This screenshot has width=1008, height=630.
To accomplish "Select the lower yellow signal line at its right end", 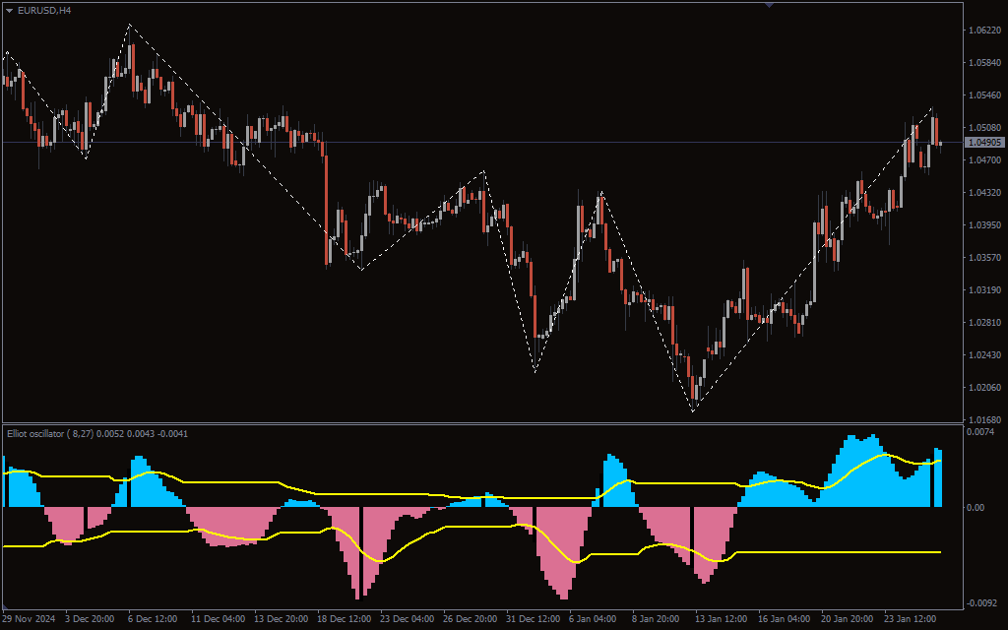I will pyautogui.click(x=939, y=552).
